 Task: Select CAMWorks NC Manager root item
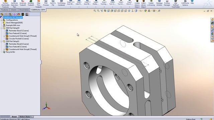click(13, 17)
